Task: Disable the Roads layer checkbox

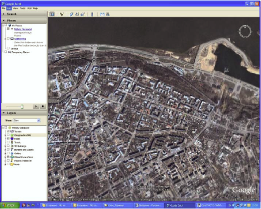Action: pyautogui.click(x=8, y=138)
